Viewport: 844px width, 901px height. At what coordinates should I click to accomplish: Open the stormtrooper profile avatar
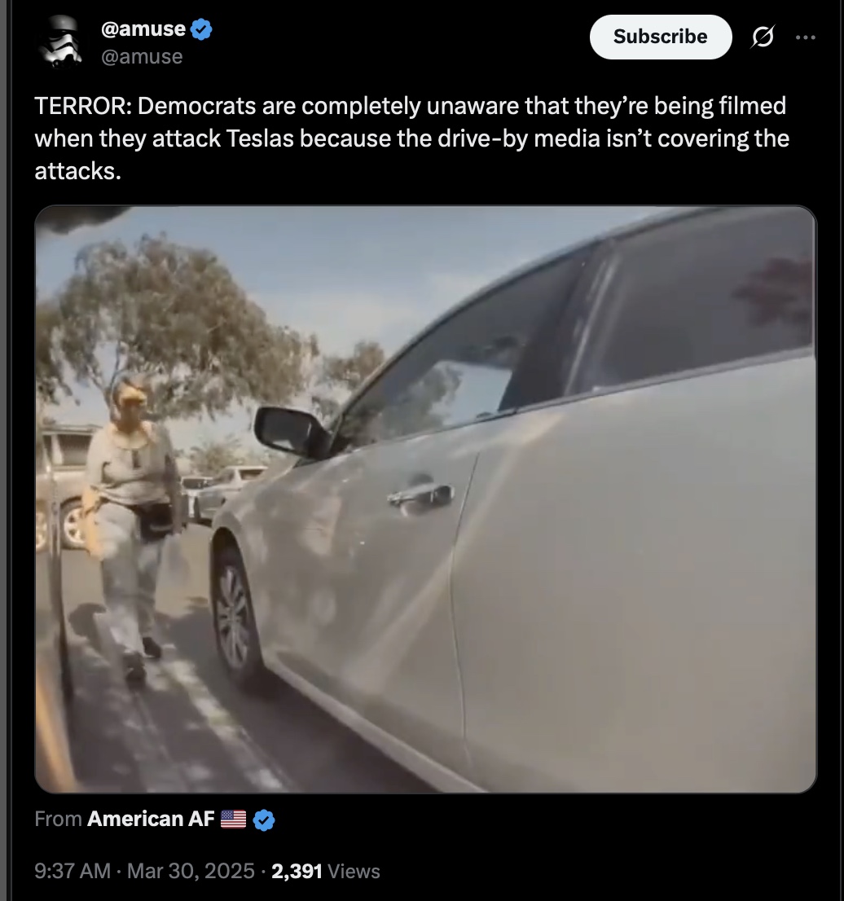click(61, 42)
